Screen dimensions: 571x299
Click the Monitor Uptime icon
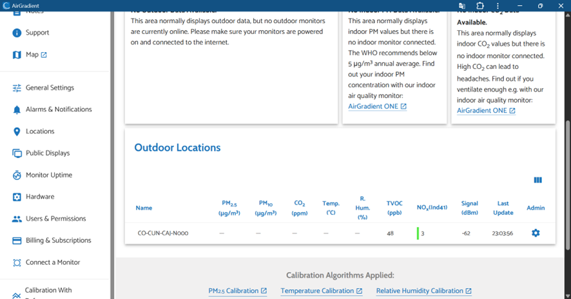[17, 176]
